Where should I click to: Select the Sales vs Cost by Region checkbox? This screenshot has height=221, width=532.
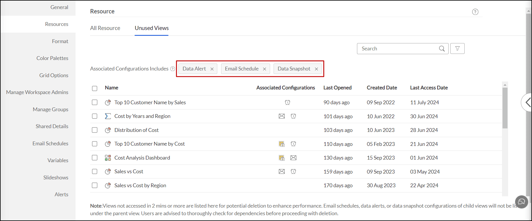pos(94,185)
